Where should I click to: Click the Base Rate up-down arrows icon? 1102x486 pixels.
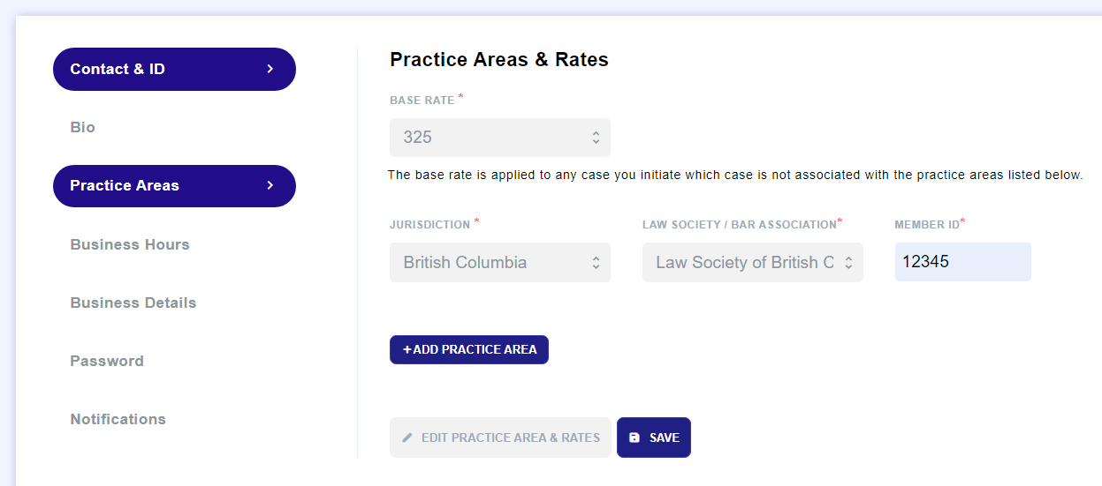(x=596, y=138)
